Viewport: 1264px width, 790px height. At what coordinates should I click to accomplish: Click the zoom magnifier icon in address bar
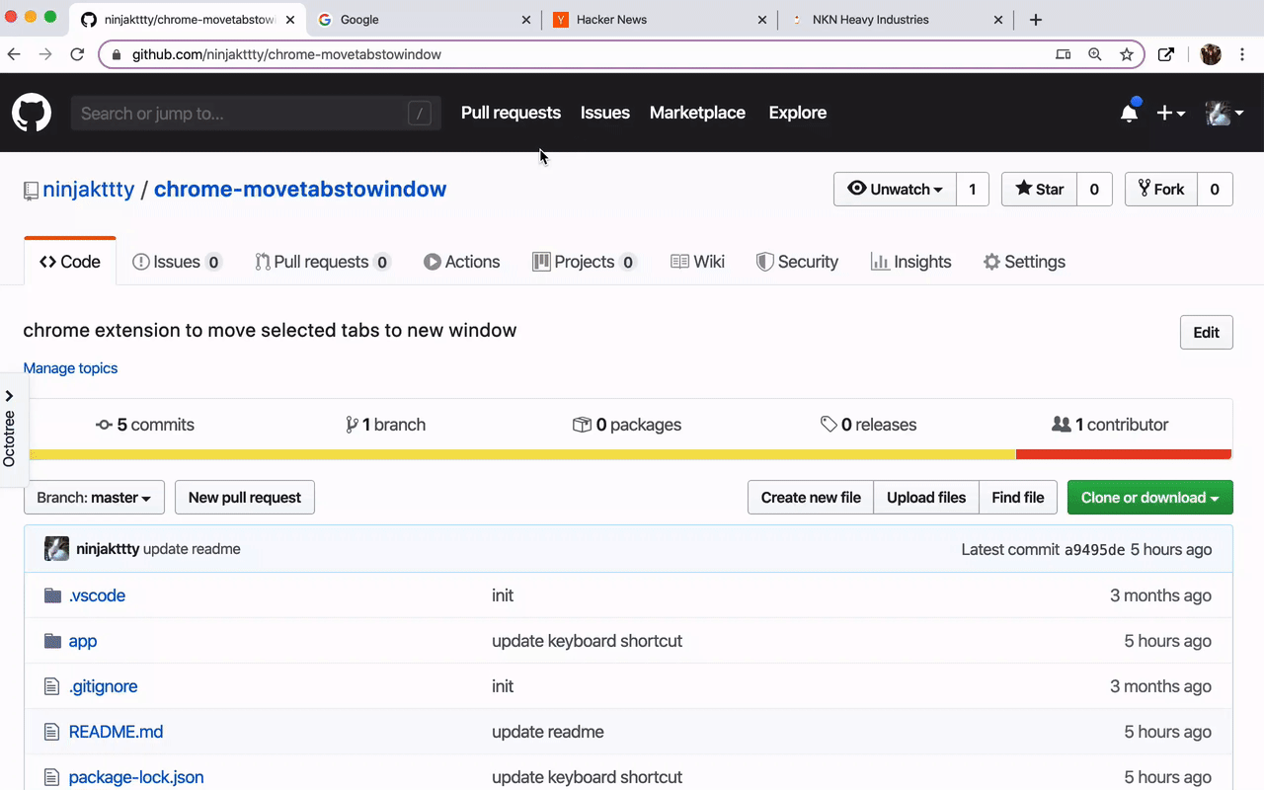click(1095, 54)
